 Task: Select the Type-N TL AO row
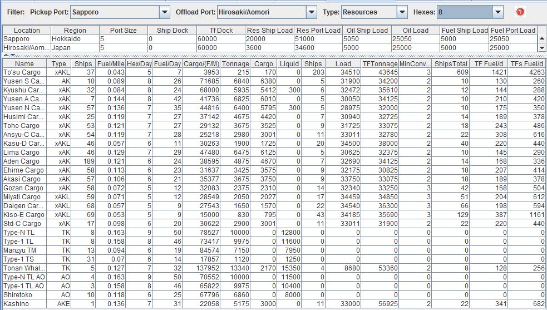pos(274,277)
